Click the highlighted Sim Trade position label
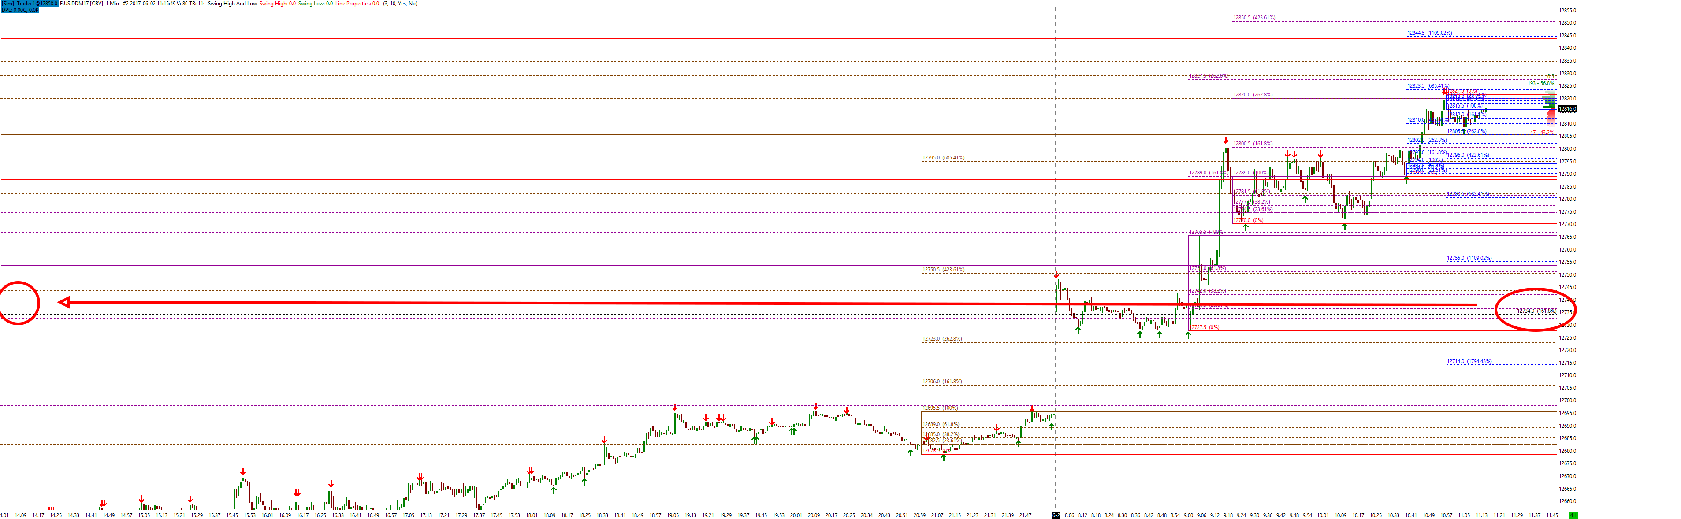 coord(30,3)
